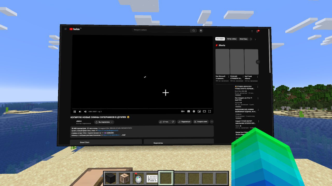Viewport: 332px width, 186px height.
Task: Click the video title КОПИРУЮ НОВЫЕ СКИНЫ
Action: click(x=100, y=117)
